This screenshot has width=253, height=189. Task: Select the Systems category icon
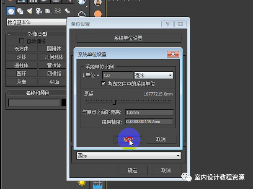(67, 11)
